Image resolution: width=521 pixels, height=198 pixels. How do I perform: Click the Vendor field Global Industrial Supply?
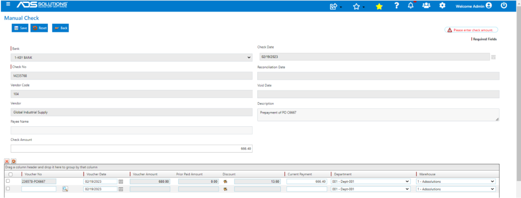click(132, 112)
